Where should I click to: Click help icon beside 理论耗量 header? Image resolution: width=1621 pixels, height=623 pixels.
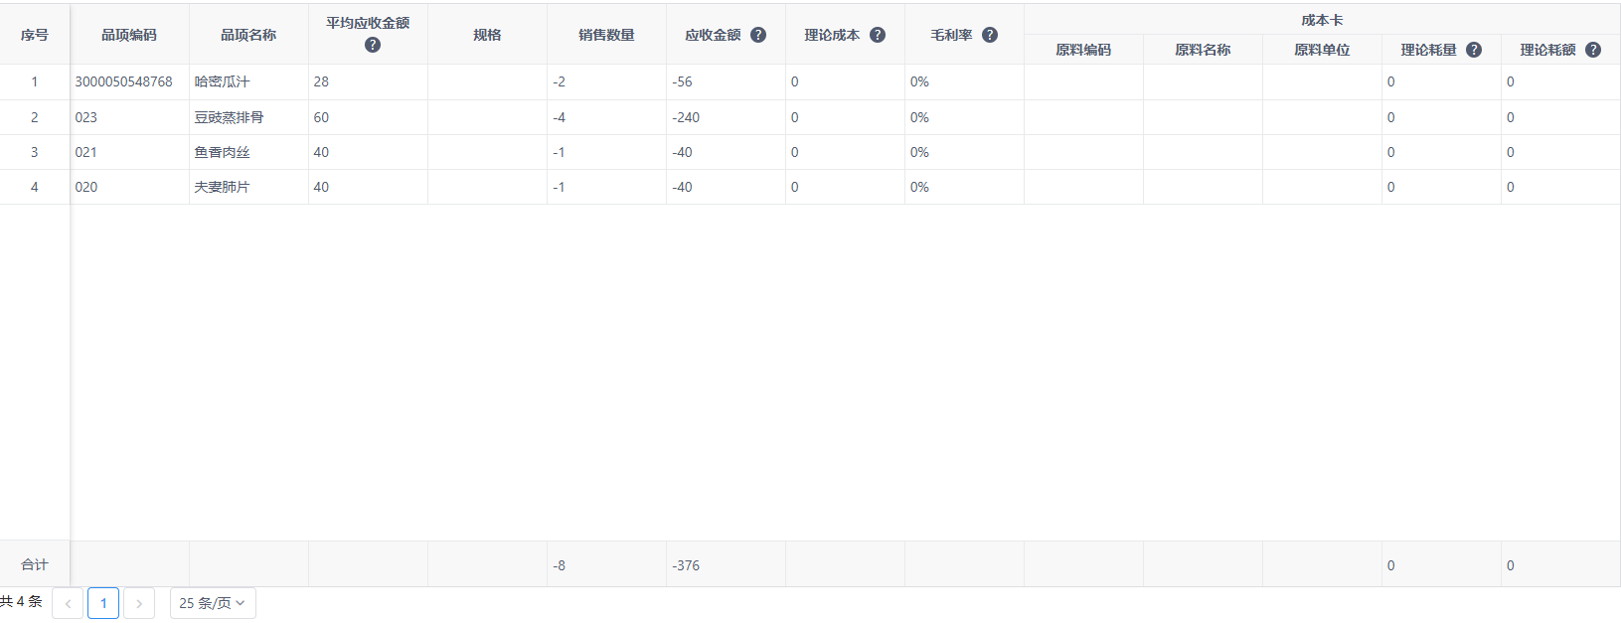(x=1474, y=50)
